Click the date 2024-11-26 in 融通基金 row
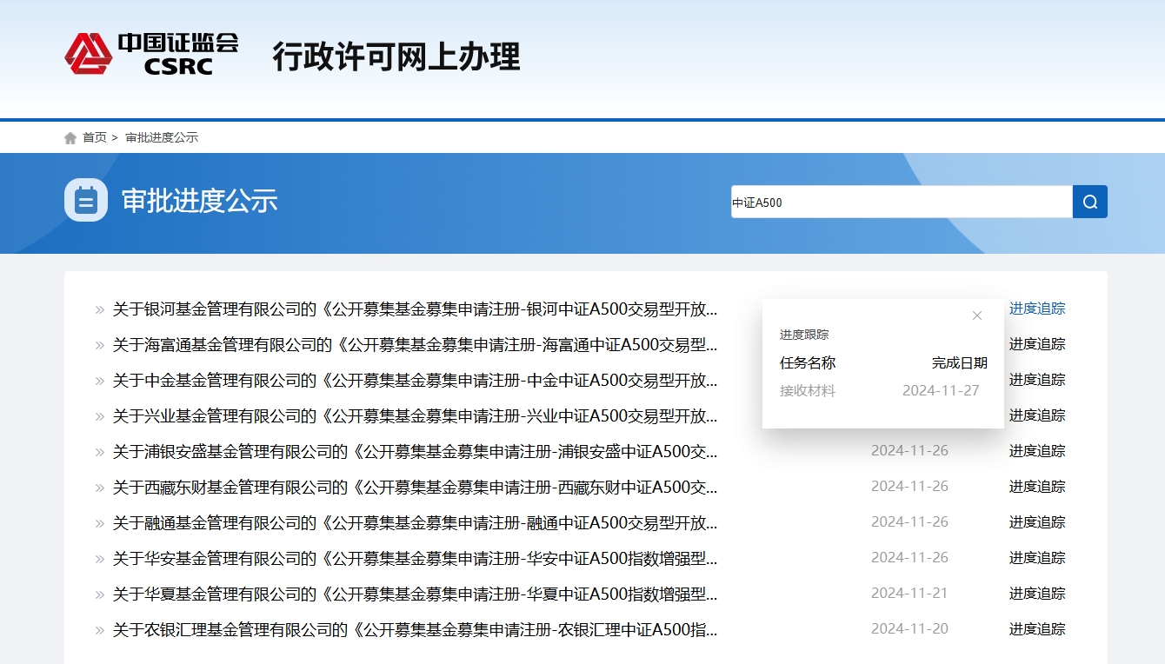This screenshot has width=1165, height=664. (909, 522)
